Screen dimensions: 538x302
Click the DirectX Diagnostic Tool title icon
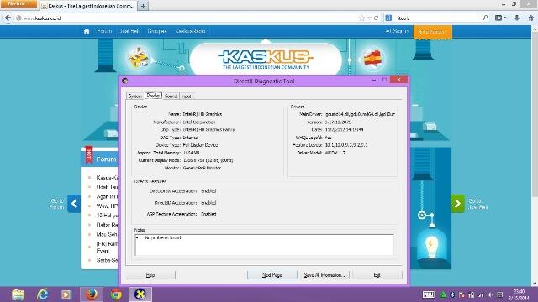125,81
